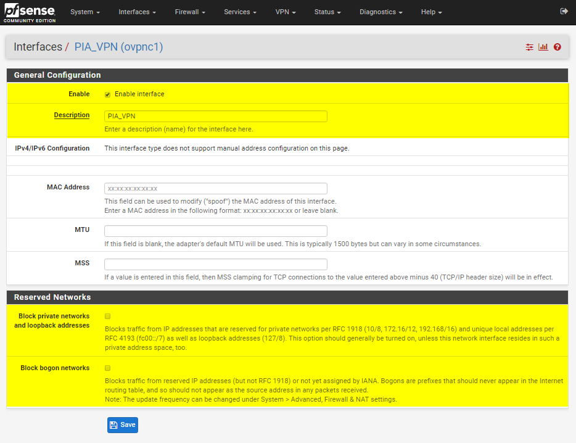Click the MTU input field
Viewport: 576px width, 443px height.
pyautogui.click(x=216, y=231)
